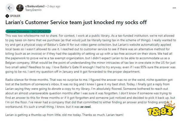This screenshot has width=179, height=121.
Task: Open TeenyGremlin's user profile
Action: [x=33, y=10]
